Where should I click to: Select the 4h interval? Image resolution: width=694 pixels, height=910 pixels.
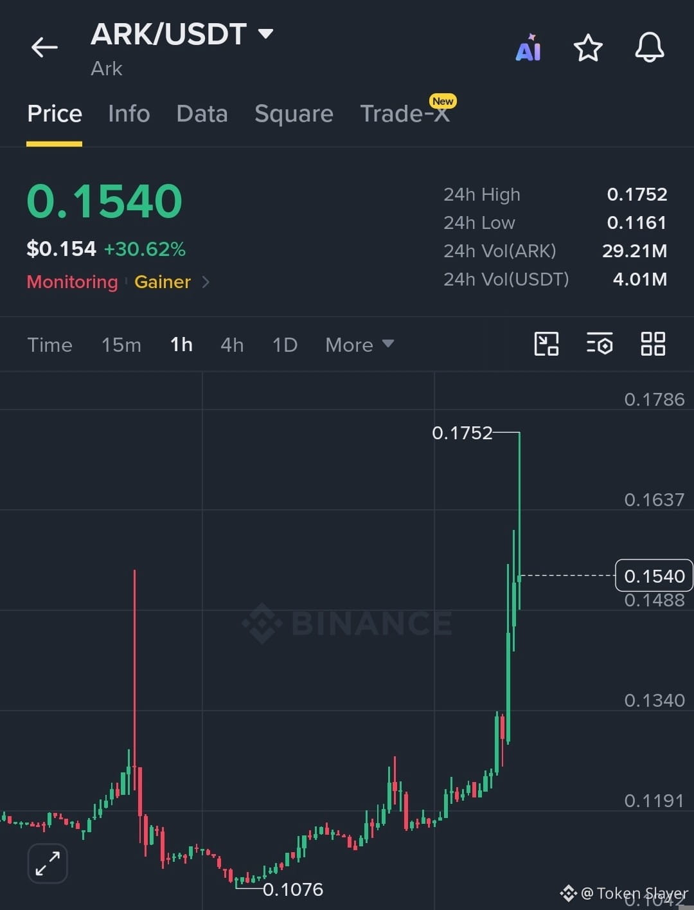(232, 345)
